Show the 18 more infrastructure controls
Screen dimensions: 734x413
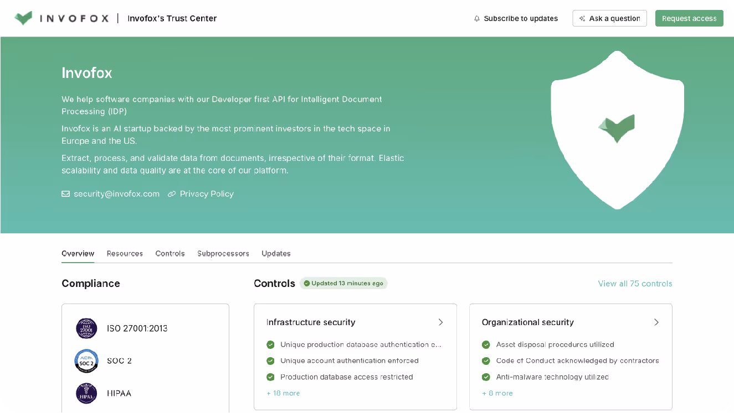283,393
